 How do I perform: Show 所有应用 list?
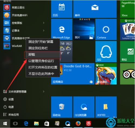point(11,115)
